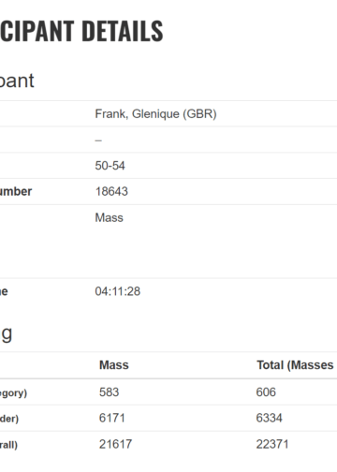Select the Mass event value
Viewport: 337px width, 472px height.
click(x=109, y=217)
